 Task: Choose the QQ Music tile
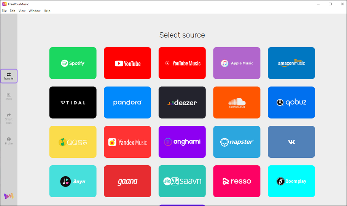point(73,142)
